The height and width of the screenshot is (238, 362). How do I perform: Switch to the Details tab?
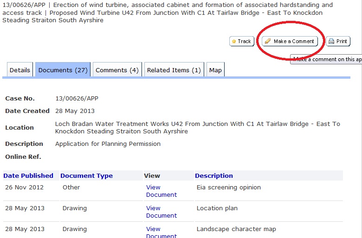pos(20,70)
